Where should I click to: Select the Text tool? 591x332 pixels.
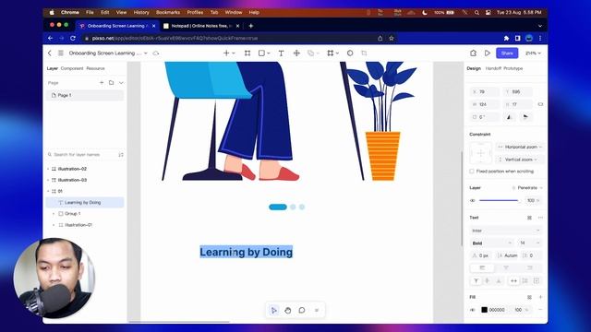tap(281, 53)
